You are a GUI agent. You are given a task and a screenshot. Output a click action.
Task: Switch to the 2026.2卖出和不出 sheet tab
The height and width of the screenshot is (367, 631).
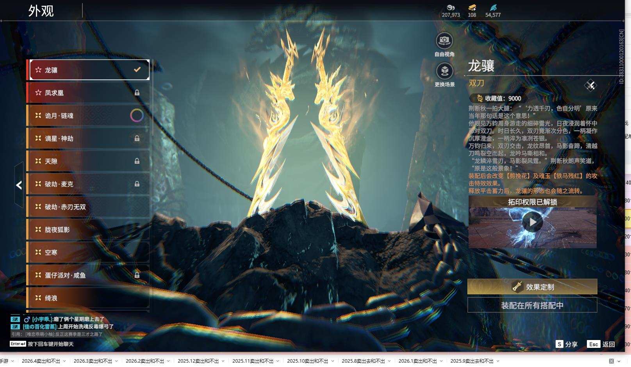(145, 361)
